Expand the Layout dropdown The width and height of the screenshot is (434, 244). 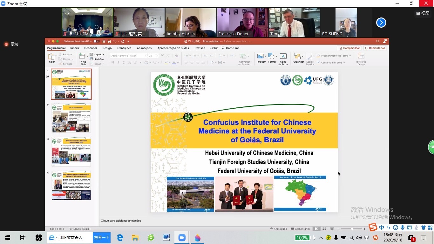pyautogui.click(x=97, y=54)
